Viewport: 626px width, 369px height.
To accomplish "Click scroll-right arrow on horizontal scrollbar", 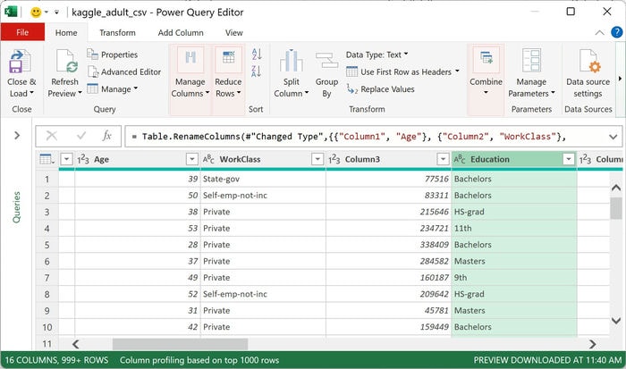I will click(592, 344).
